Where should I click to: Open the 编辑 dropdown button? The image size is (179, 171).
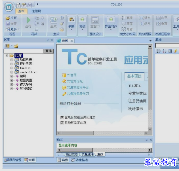pos(71,23)
